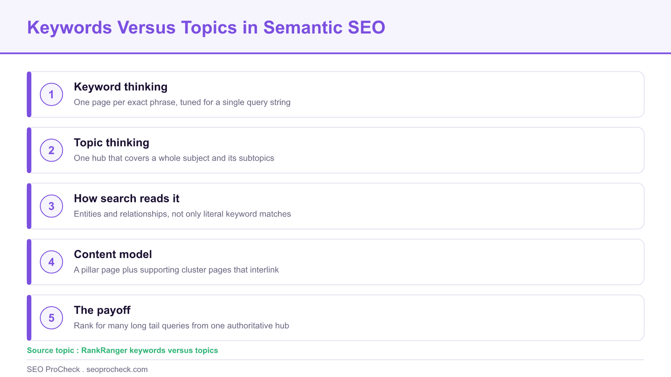Select 'The payoff' heading
Image resolution: width=671 pixels, height=377 pixels.
pyautogui.click(x=102, y=310)
